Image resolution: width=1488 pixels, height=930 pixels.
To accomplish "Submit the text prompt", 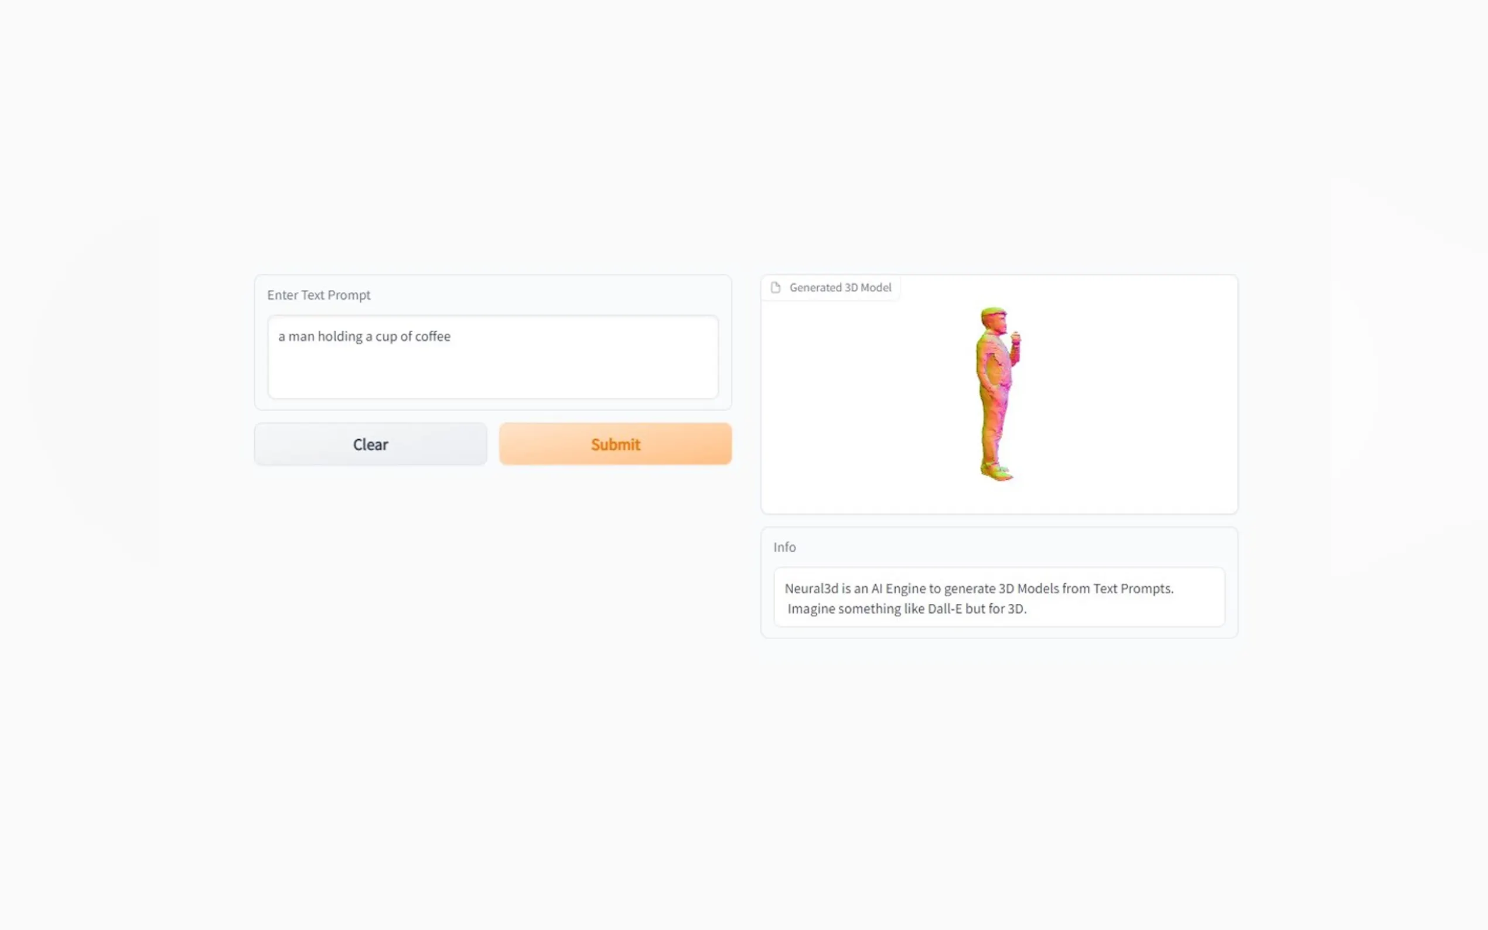I will pyautogui.click(x=615, y=443).
